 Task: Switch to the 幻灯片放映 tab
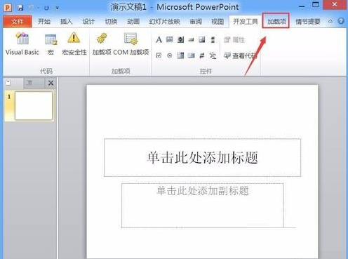164,22
